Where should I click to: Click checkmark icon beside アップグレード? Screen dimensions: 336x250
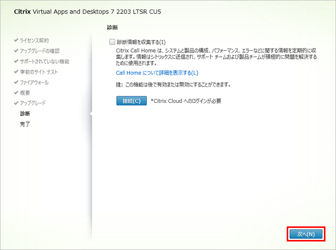[x=16, y=103]
